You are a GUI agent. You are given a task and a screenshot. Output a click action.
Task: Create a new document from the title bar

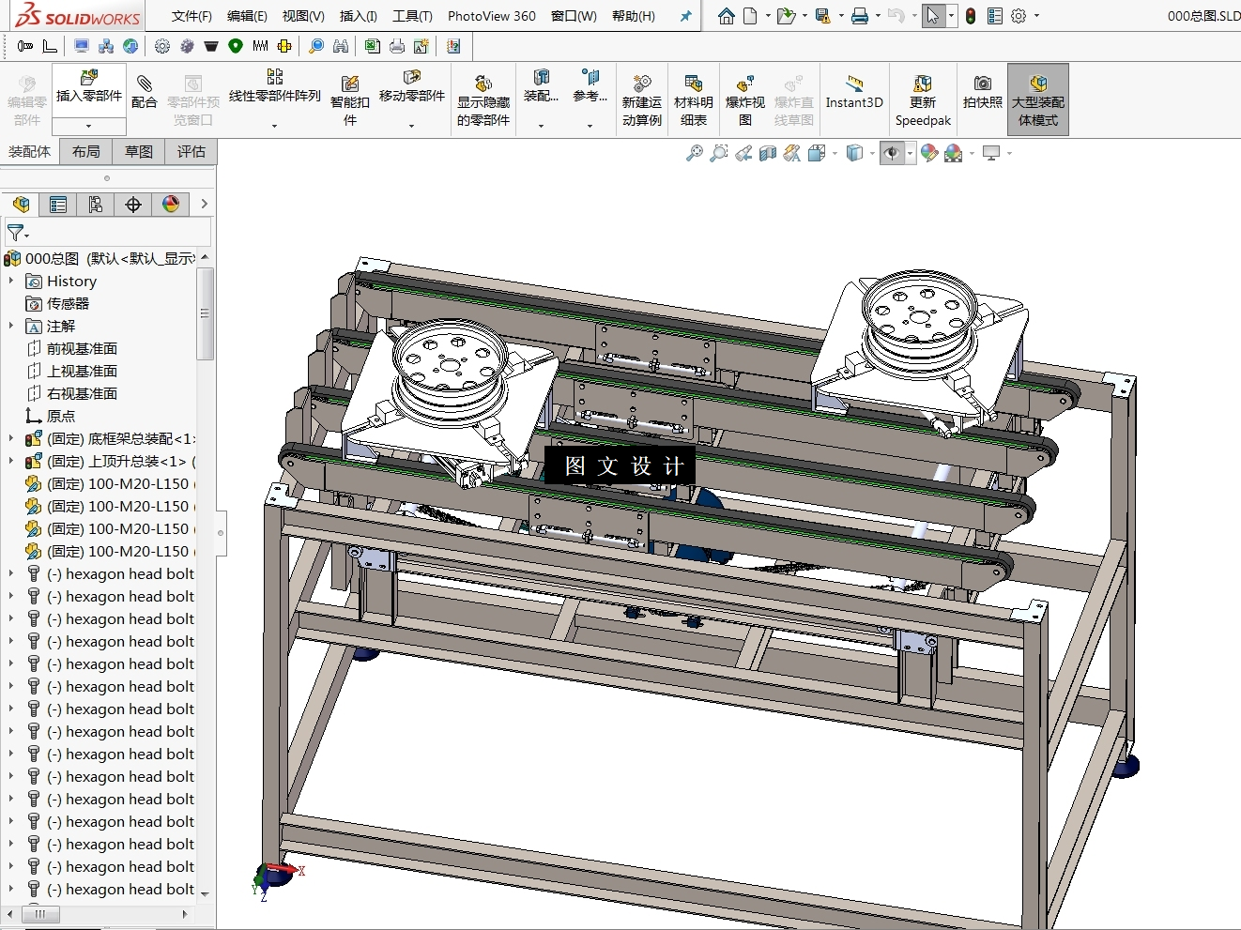coord(750,16)
